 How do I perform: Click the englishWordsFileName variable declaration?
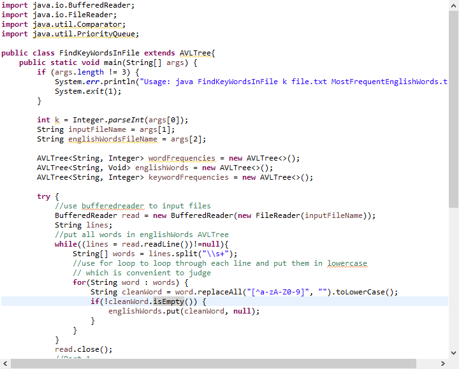click(113, 139)
